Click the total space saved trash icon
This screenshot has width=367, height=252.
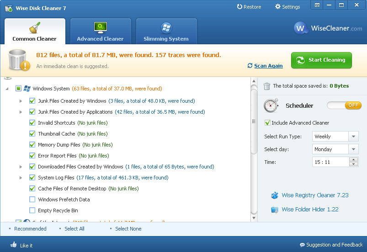click(267, 86)
